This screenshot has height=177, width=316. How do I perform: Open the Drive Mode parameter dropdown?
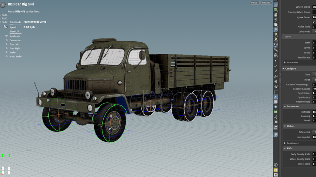click(314, 31)
